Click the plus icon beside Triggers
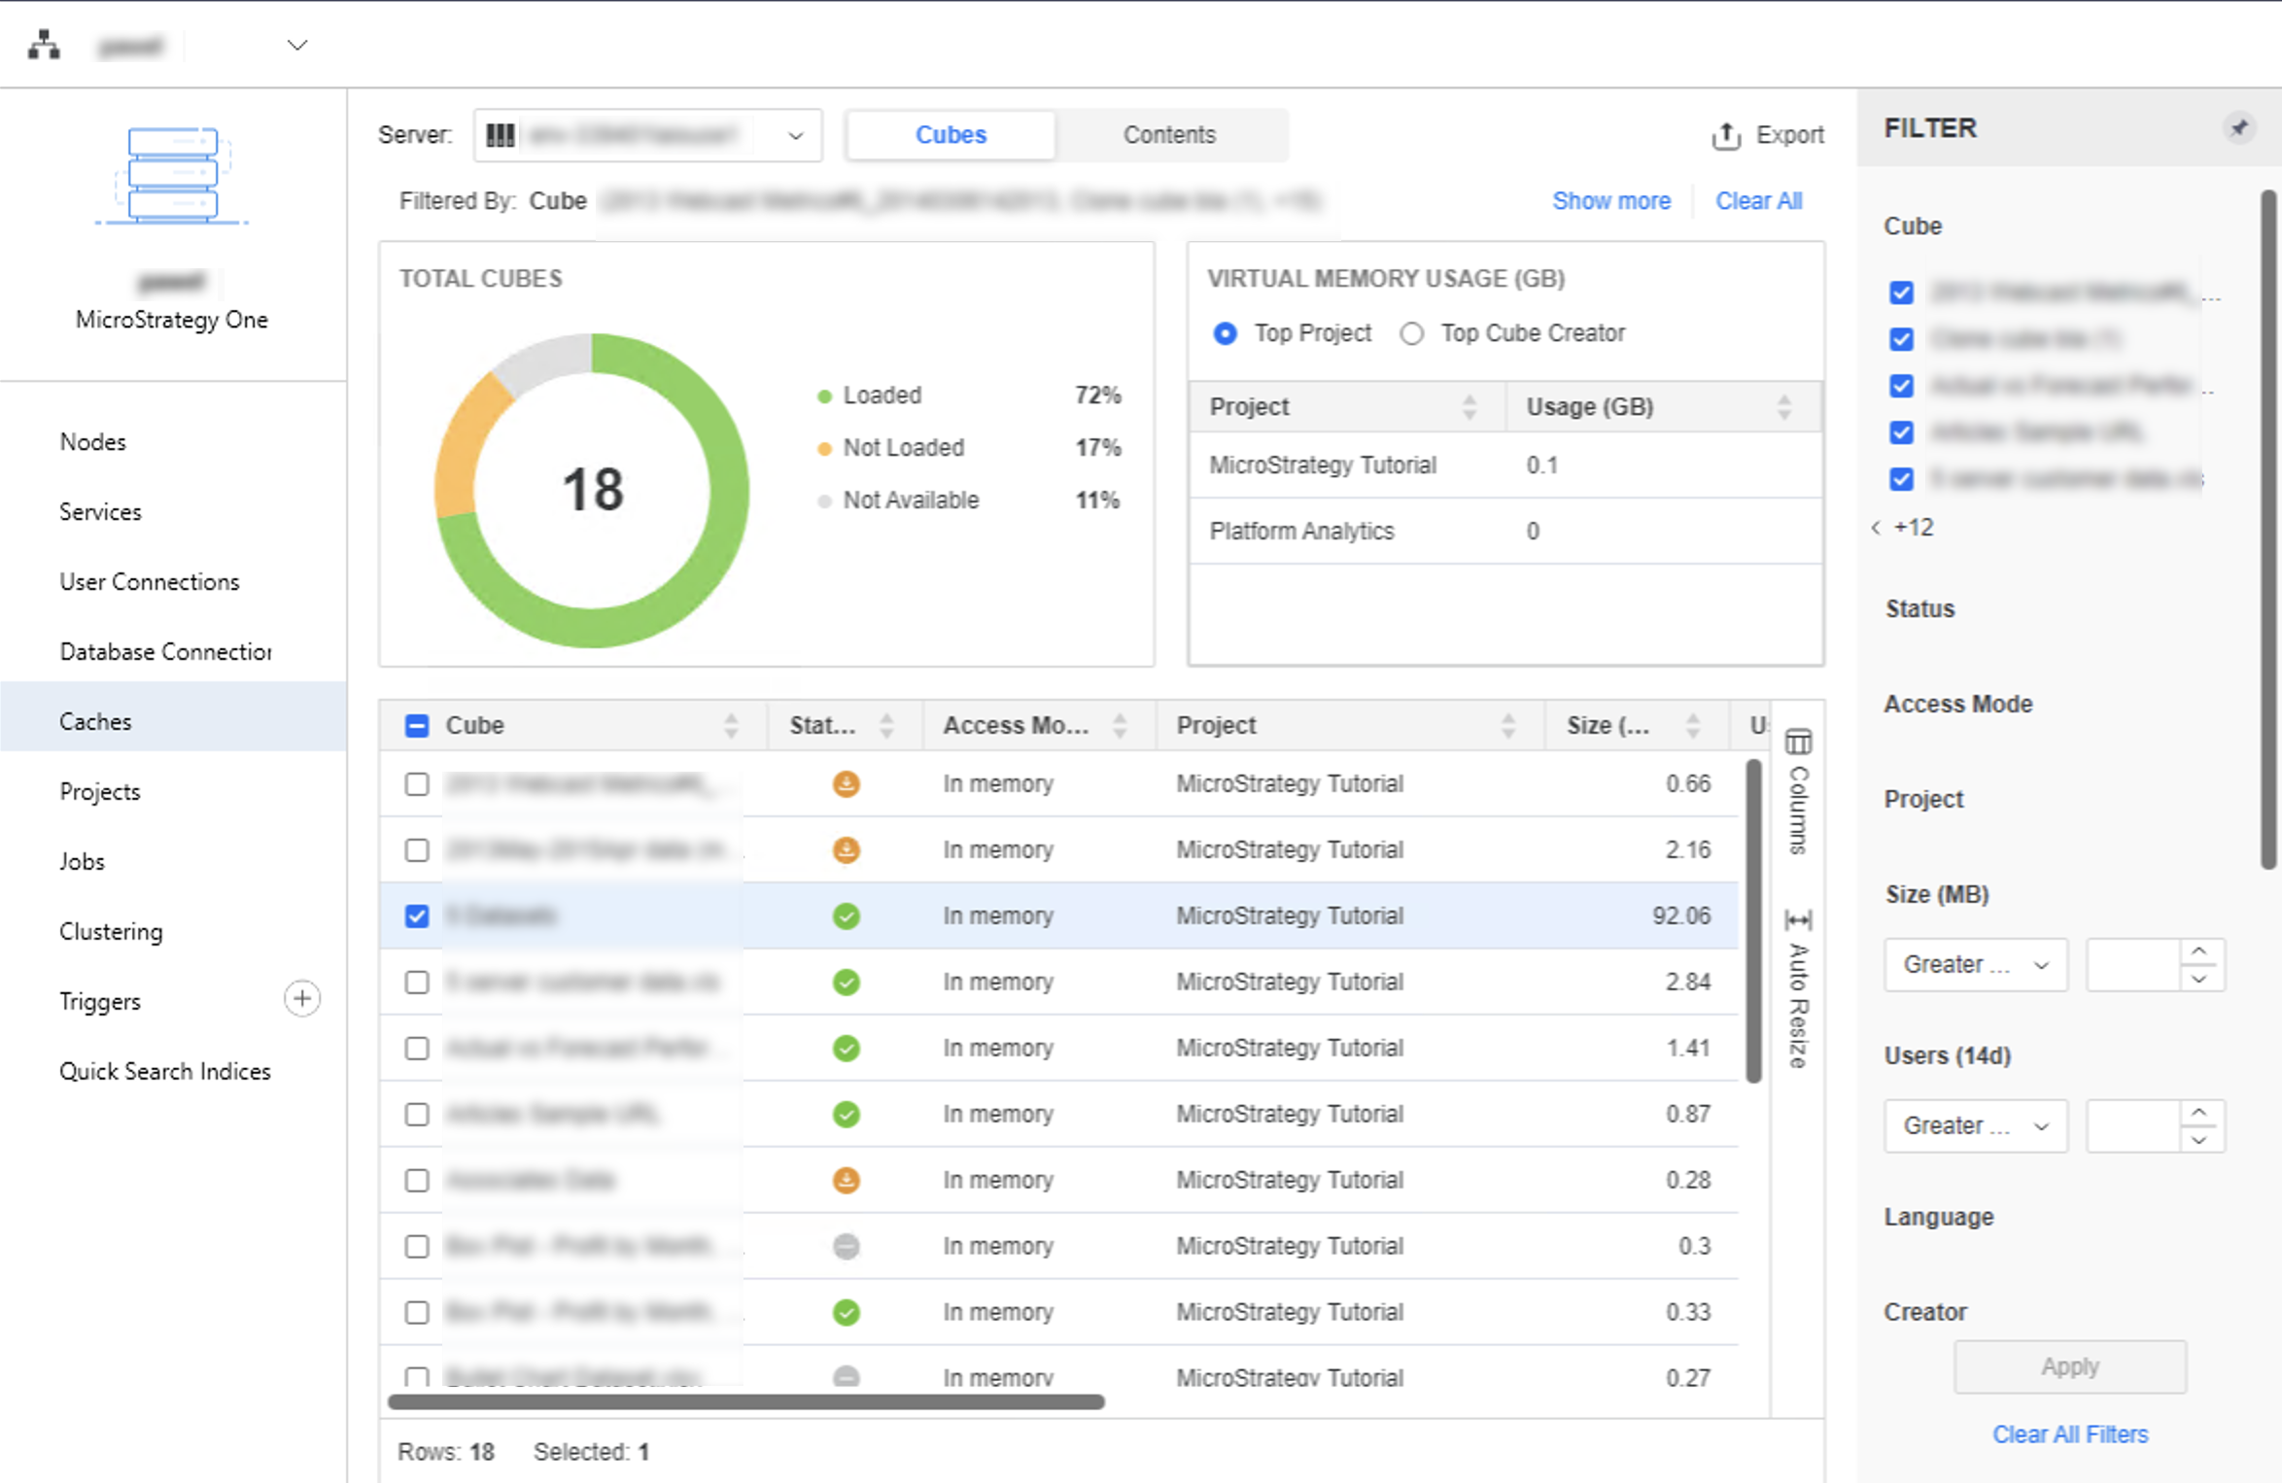Screen dimensions: 2282x1483 pyautogui.click(x=302, y=999)
